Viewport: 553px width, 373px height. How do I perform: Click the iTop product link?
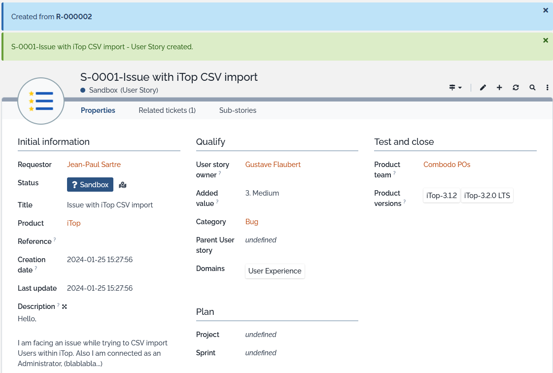[73, 223]
